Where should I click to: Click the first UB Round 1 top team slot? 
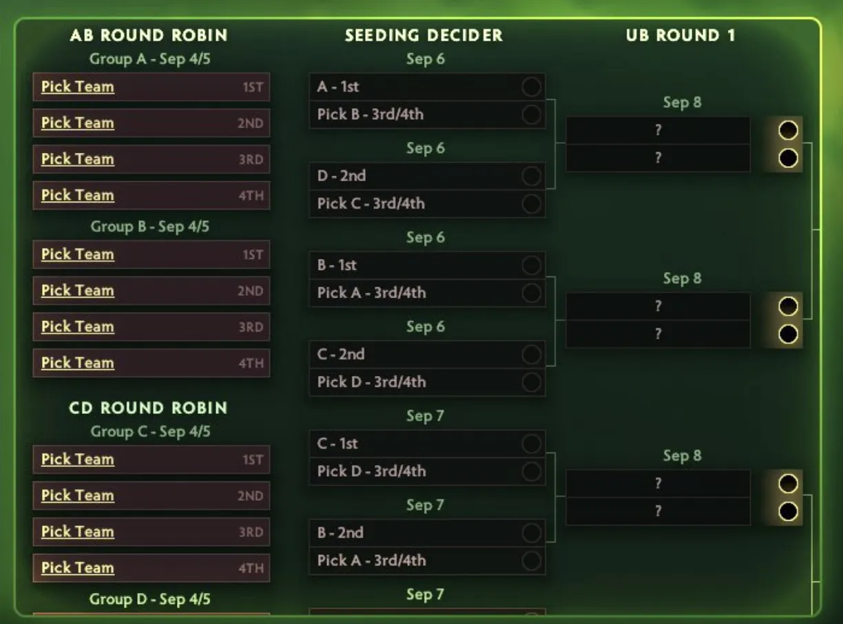coord(658,130)
